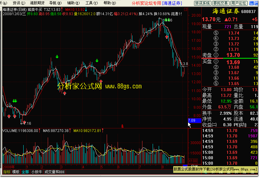Click the 买盘 ① price 13.69
This screenshot has width=260, height=178.
pyautogui.click(x=233, y=62)
